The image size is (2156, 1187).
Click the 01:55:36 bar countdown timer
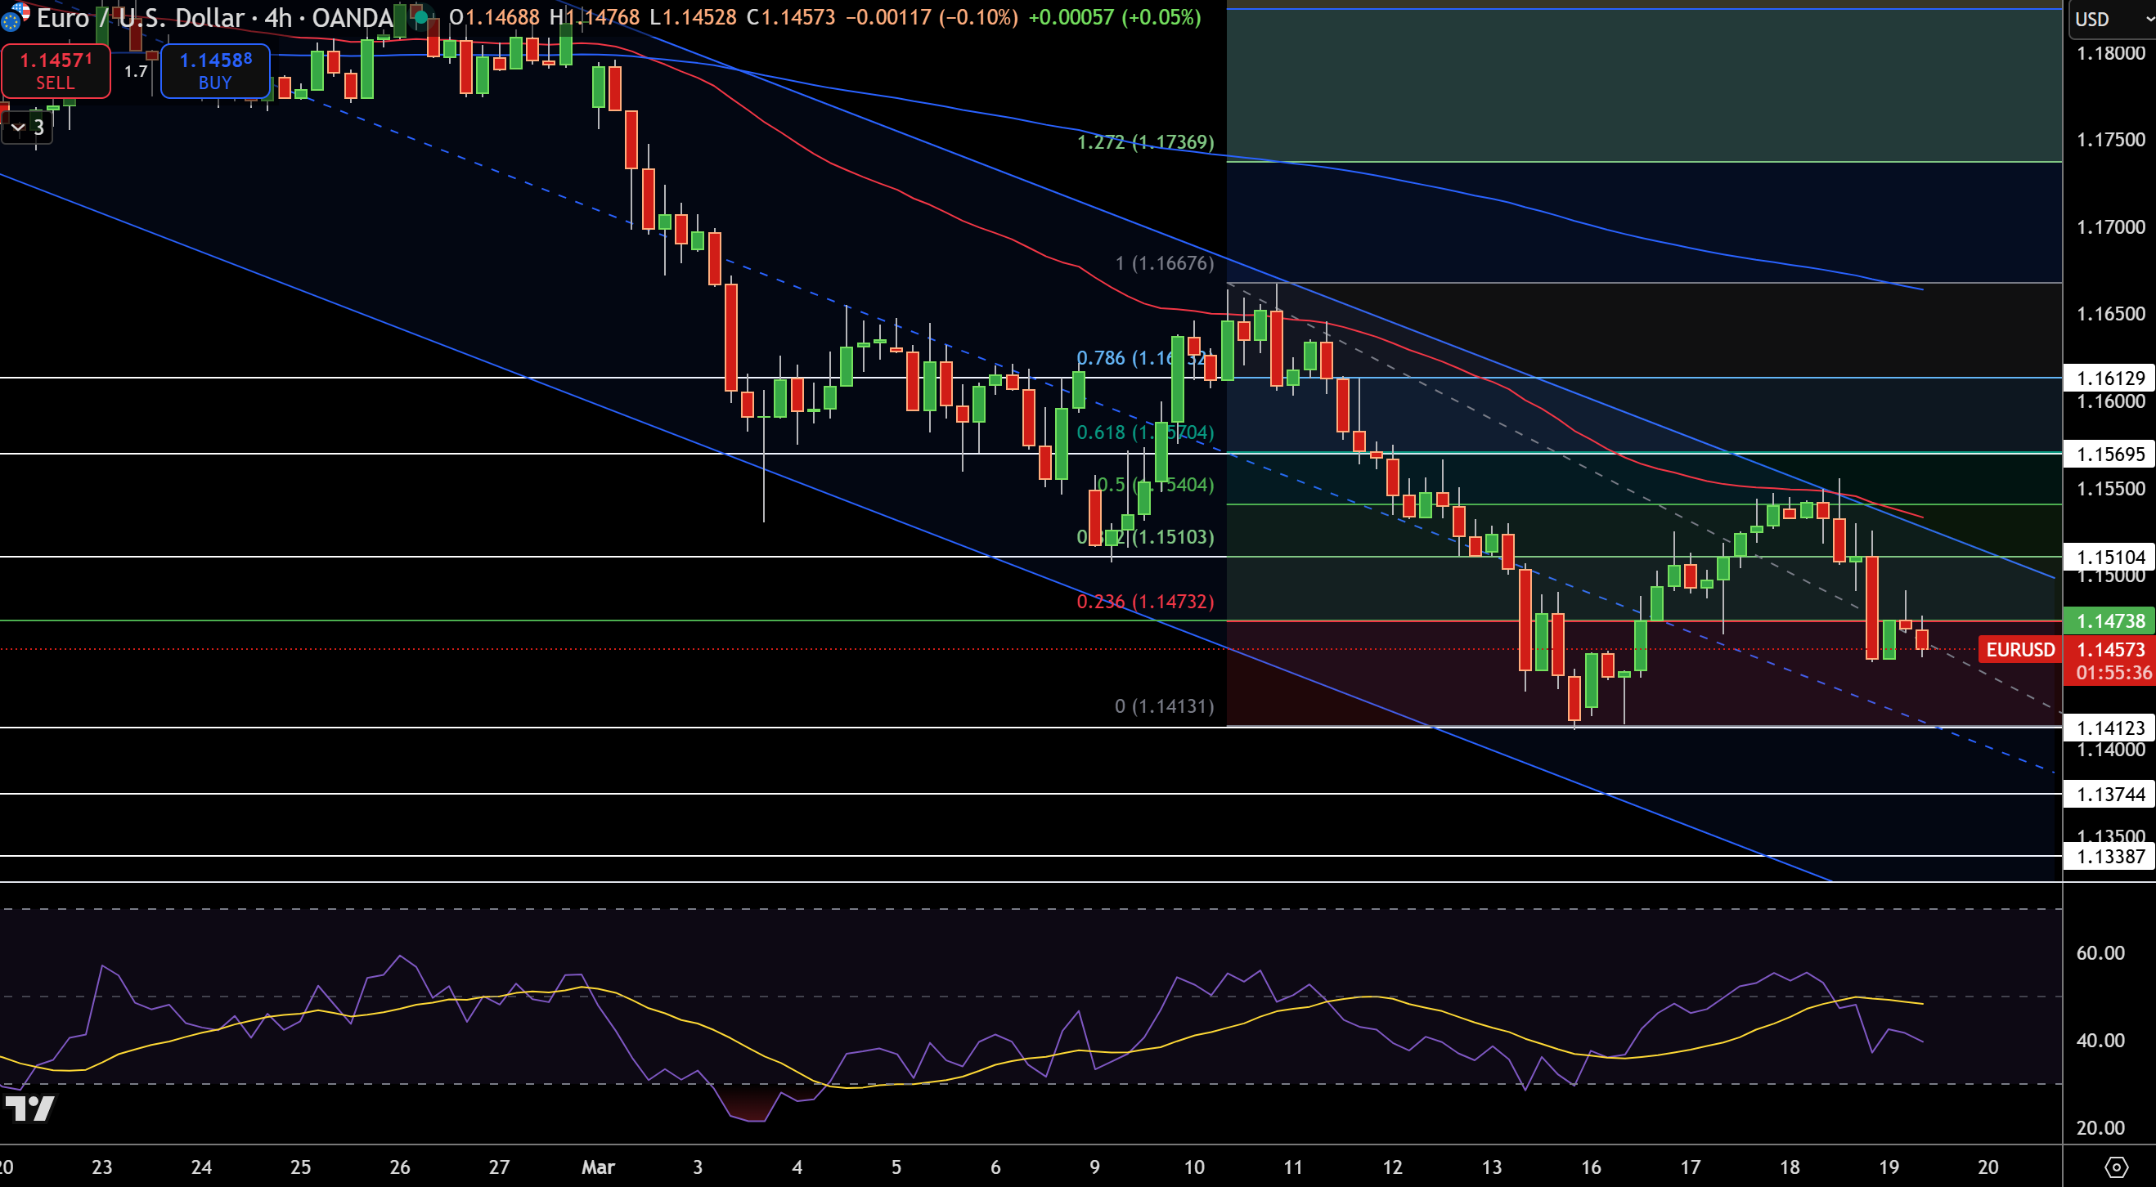pos(2113,674)
